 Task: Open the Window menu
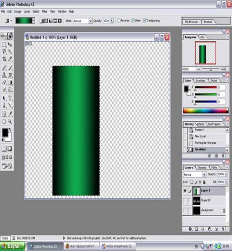point(62,12)
